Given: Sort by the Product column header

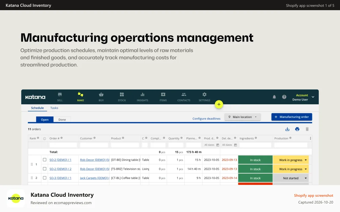Looking at the screenshot, I should click(116, 139).
